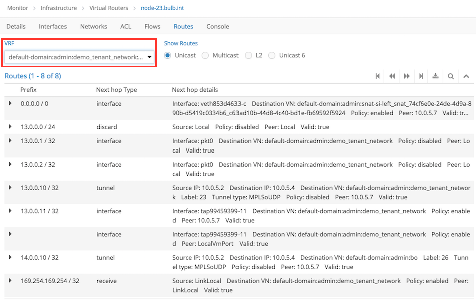The image size is (476, 300).
Task: Select the Routes tab
Action: click(183, 26)
